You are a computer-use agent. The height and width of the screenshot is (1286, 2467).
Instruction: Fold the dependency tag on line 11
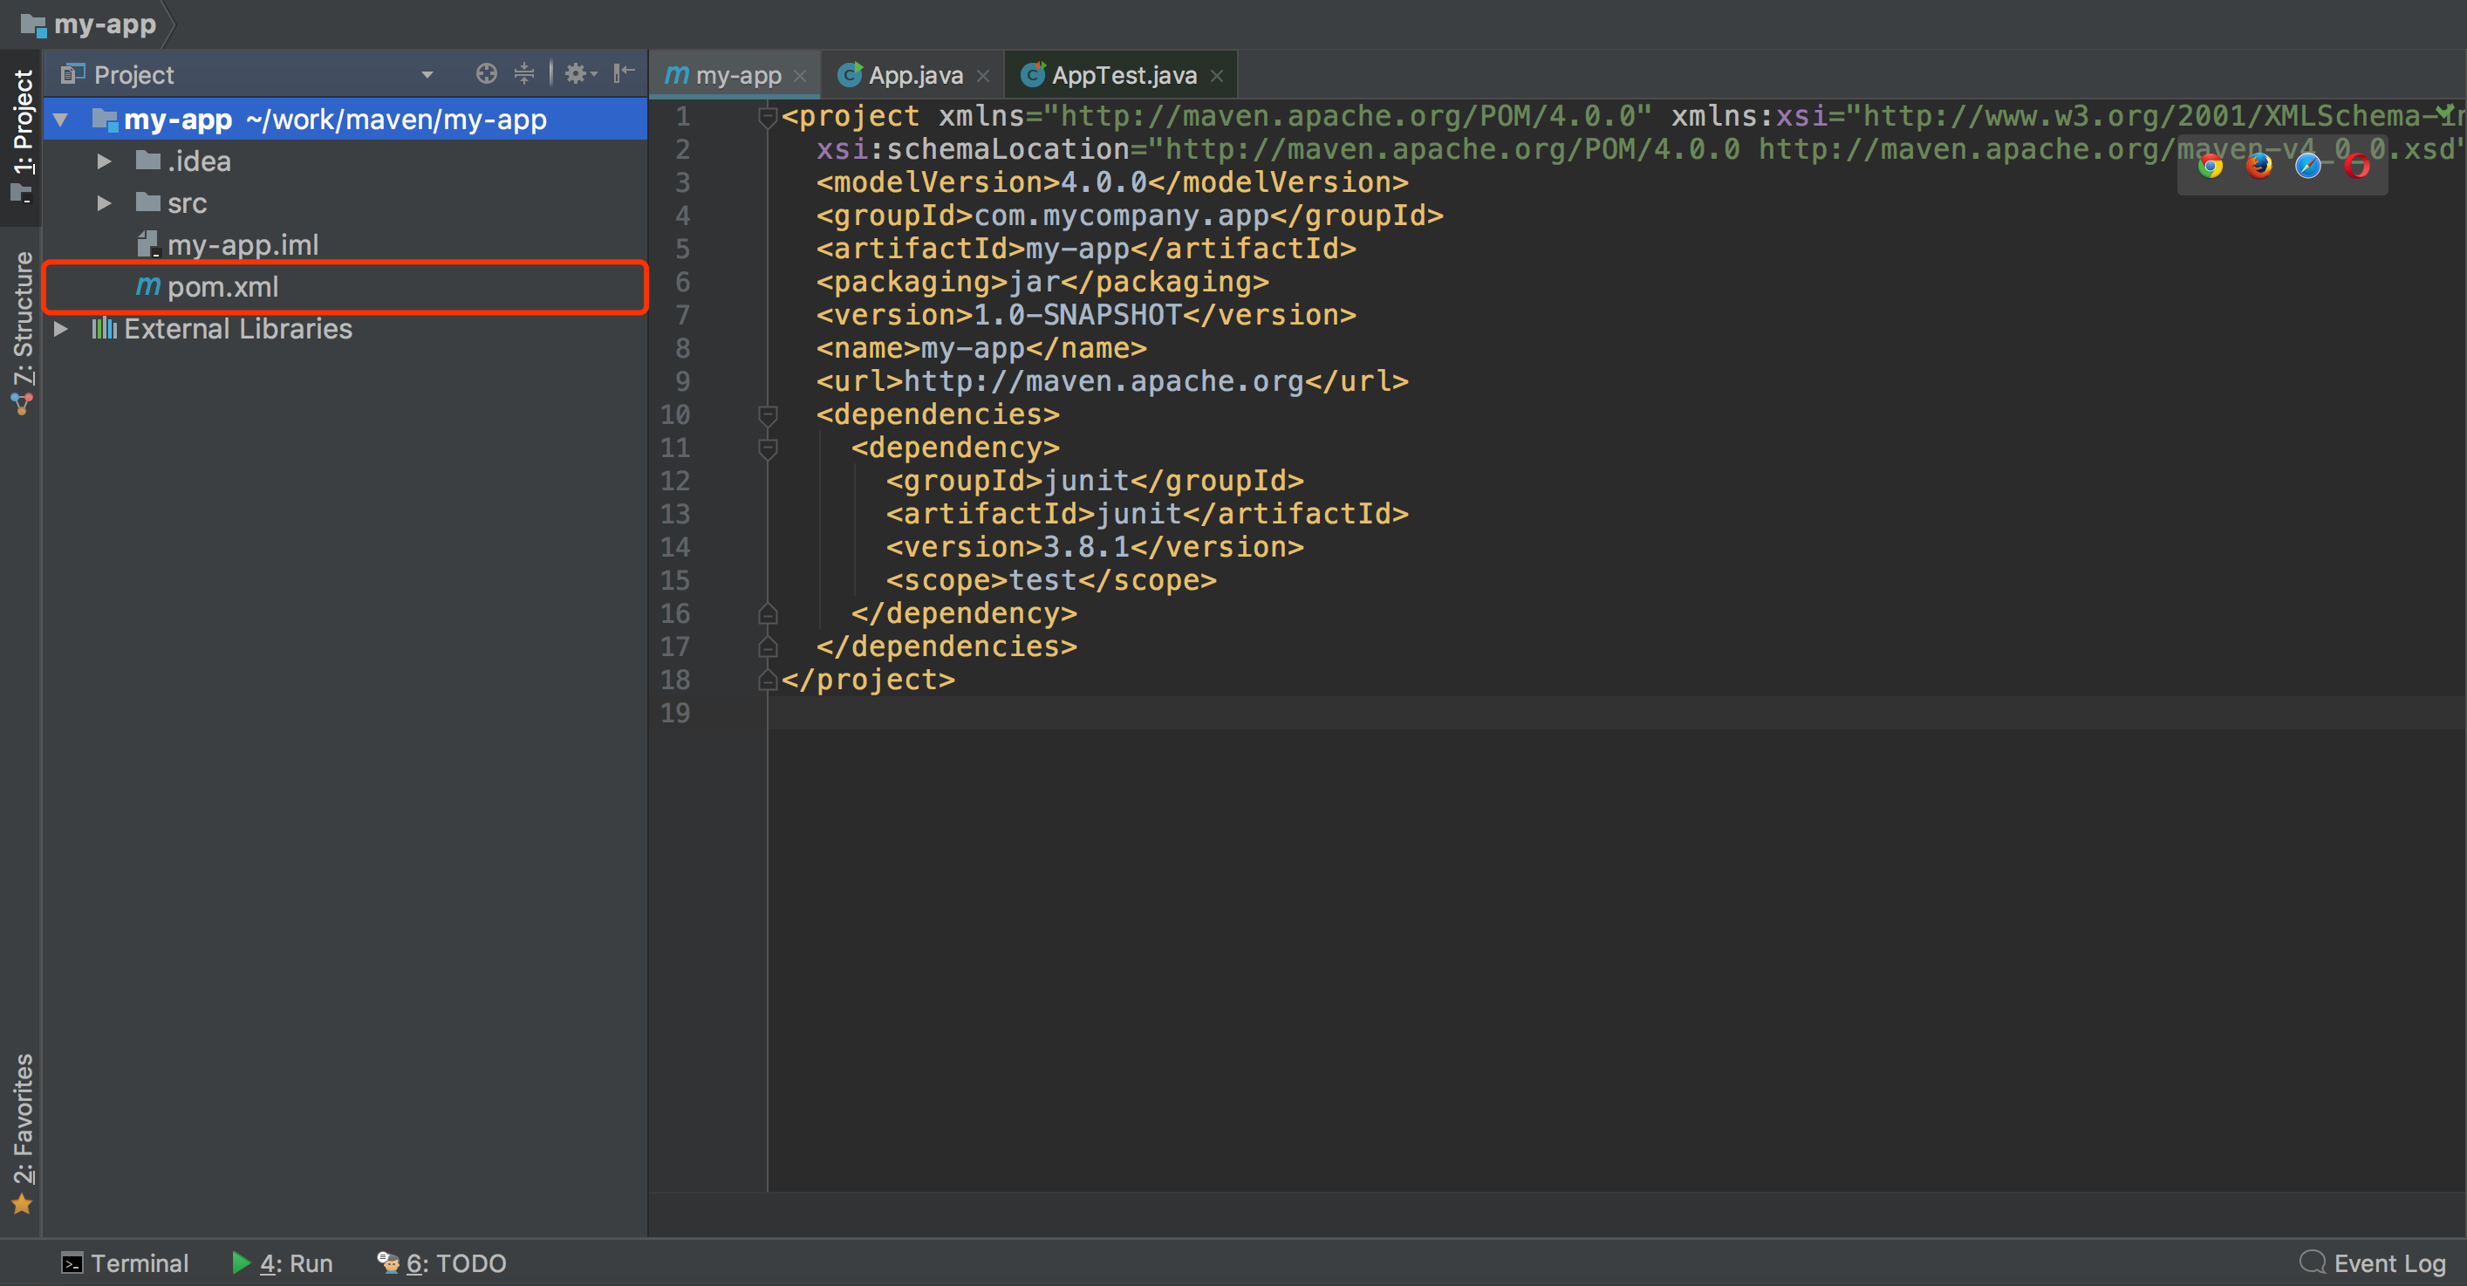[767, 448]
